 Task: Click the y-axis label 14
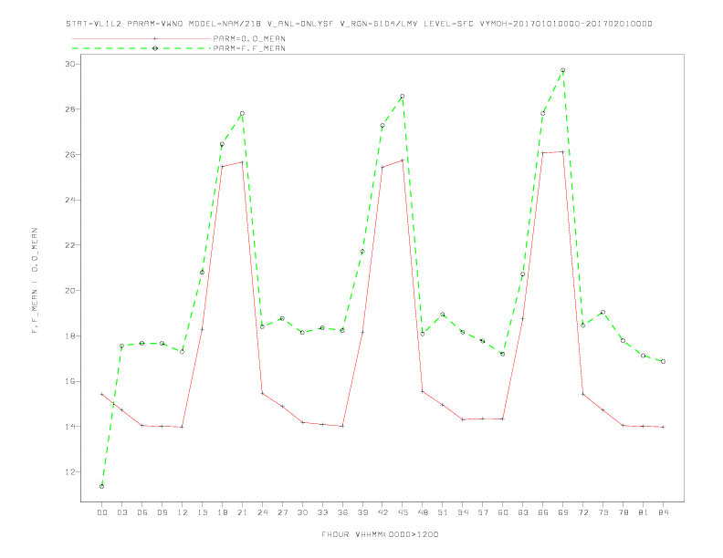coord(70,427)
